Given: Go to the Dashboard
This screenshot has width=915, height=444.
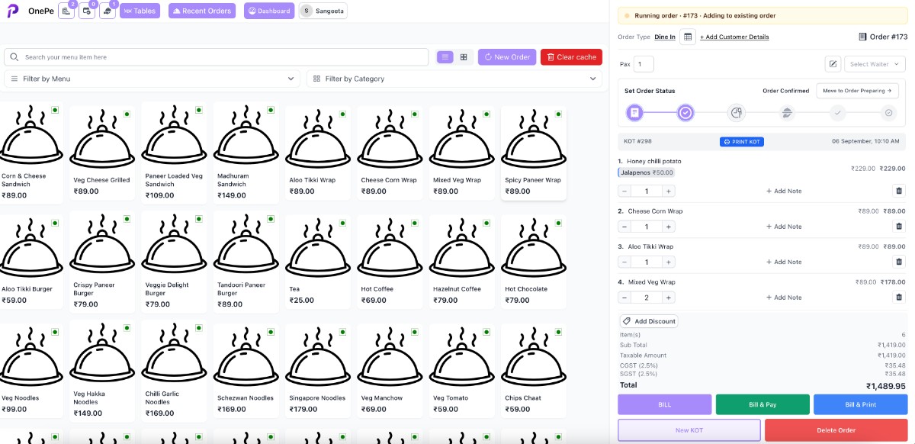Looking at the screenshot, I should click(269, 11).
